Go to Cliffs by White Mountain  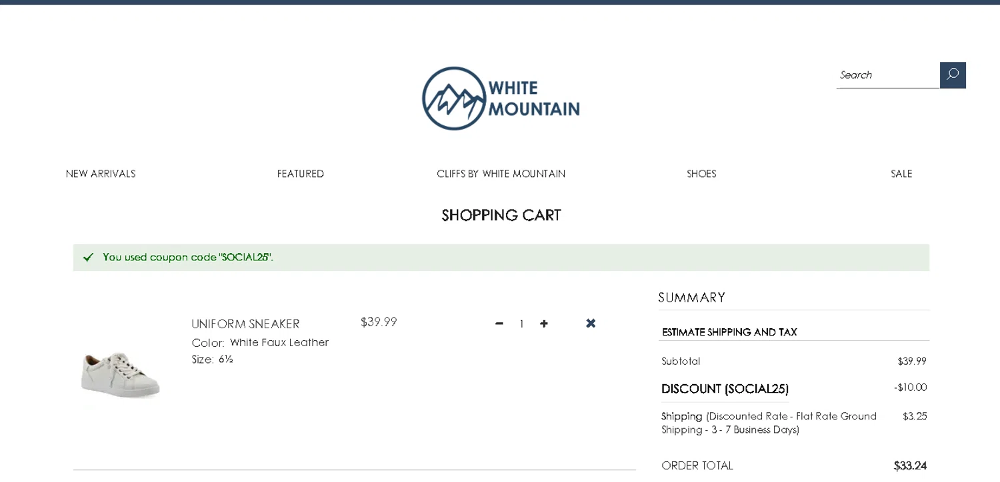pyautogui.click(x=501, y=174)
